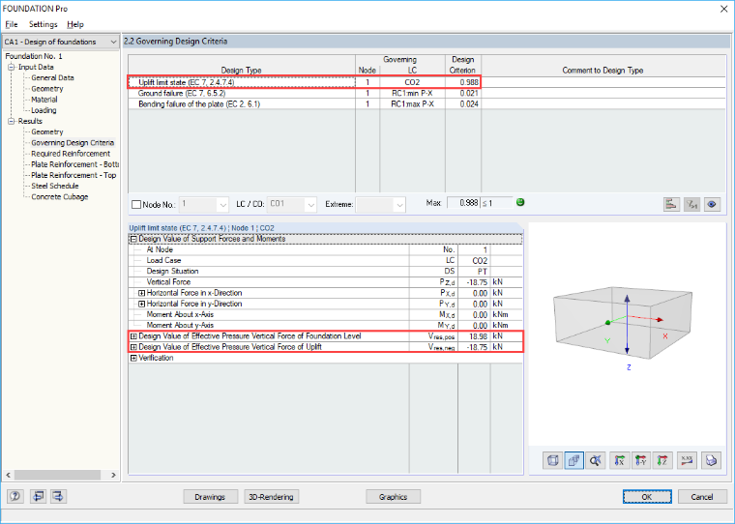Select Geometry under Results
Viewport: 735px width, 524px height.
(x=46, y=131)
